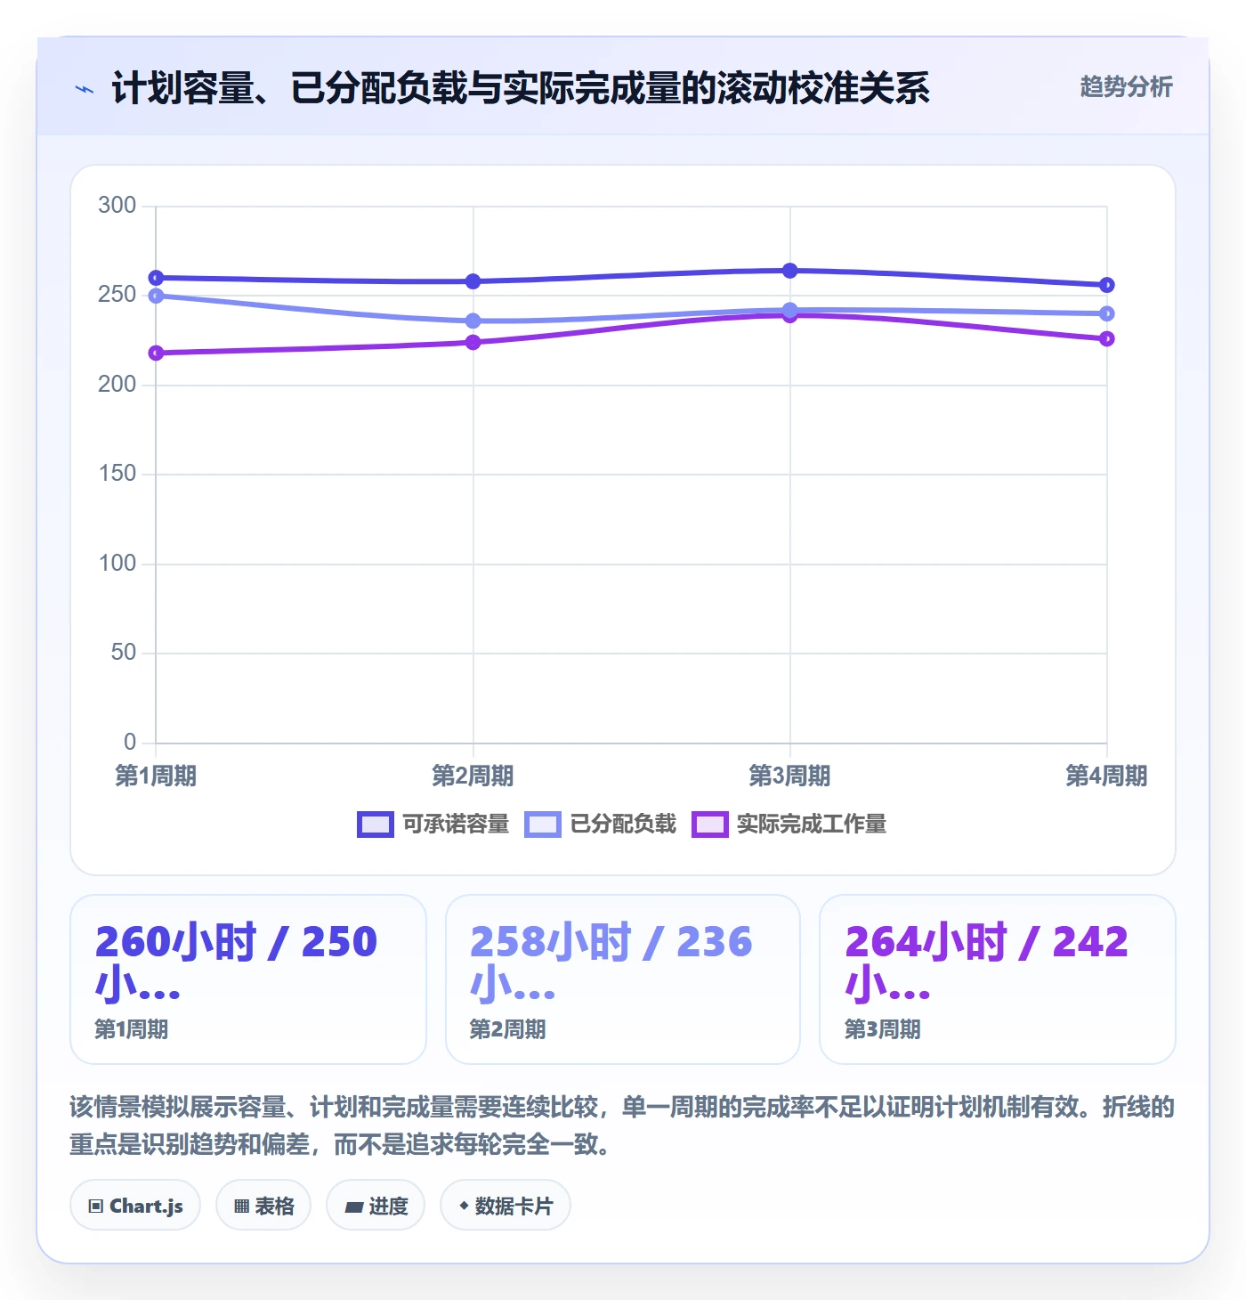
Task: Select the 已分配负载 data point at 第4周期
Action: (1107, 313)
